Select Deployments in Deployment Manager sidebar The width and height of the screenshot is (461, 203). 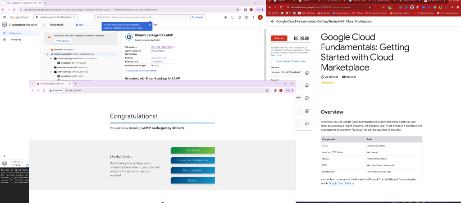[20, 33]
